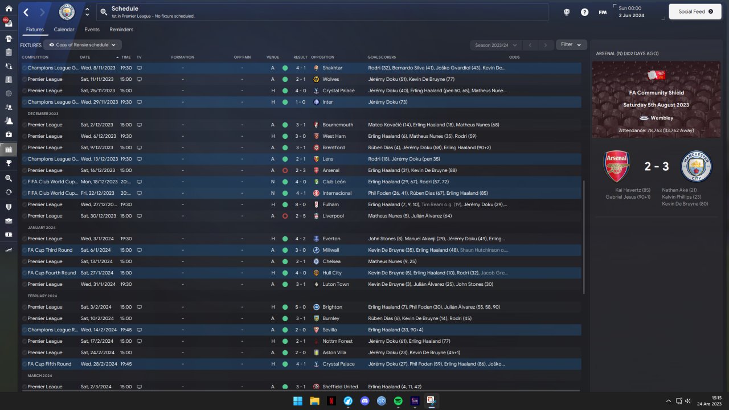Open the Scouting magnifier icon in sidebar
This screenshot has height=410, width=729.
point(9,178)
